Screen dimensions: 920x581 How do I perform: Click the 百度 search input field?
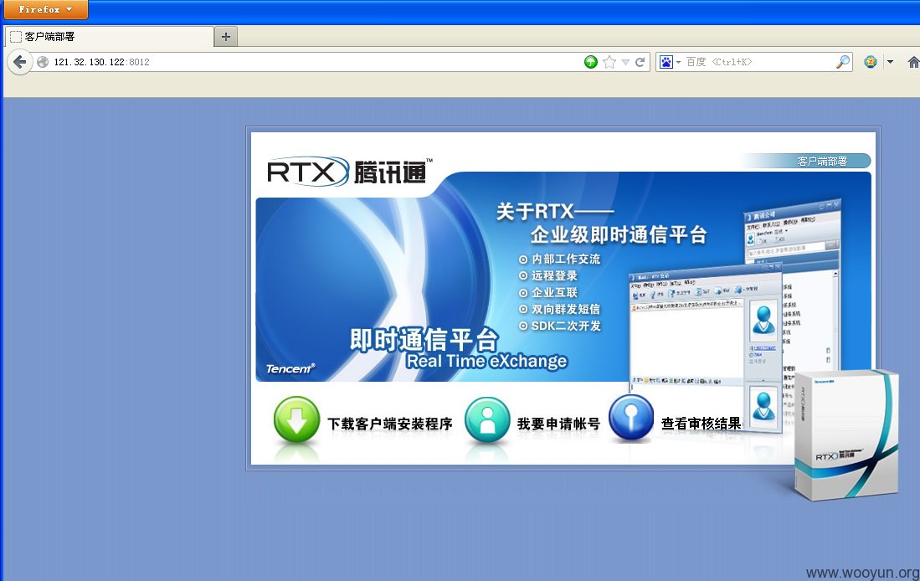click(758, 62)
